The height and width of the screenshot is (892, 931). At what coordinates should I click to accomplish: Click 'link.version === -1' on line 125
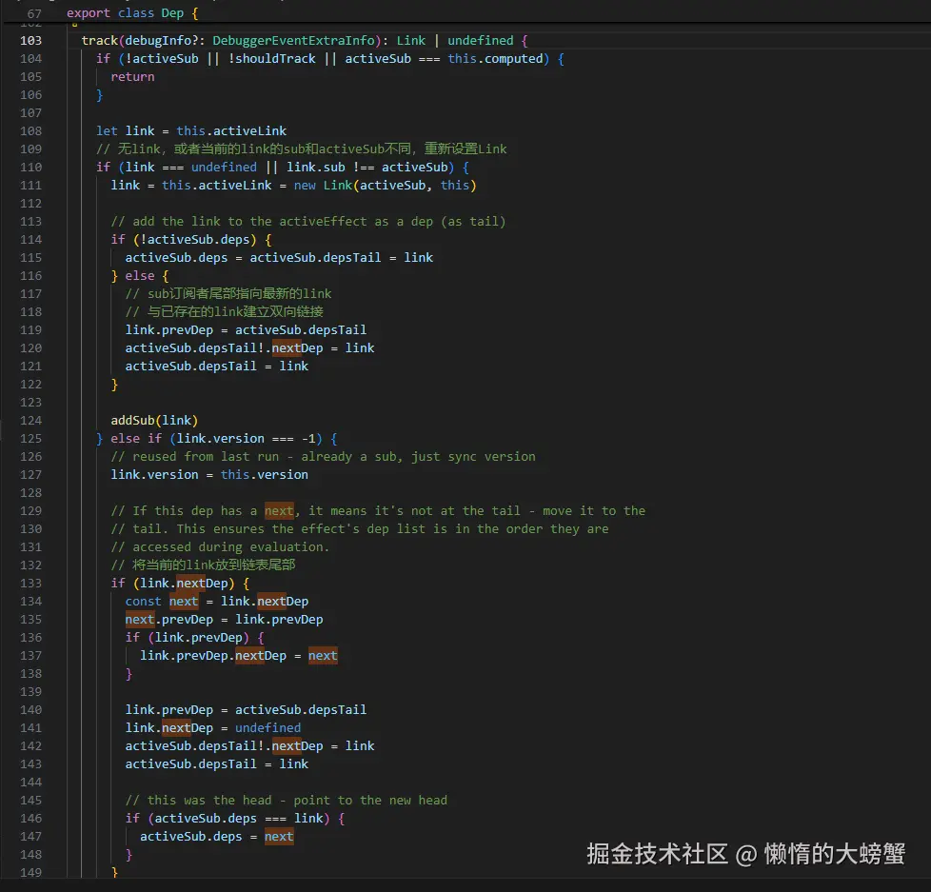(247, 439)
